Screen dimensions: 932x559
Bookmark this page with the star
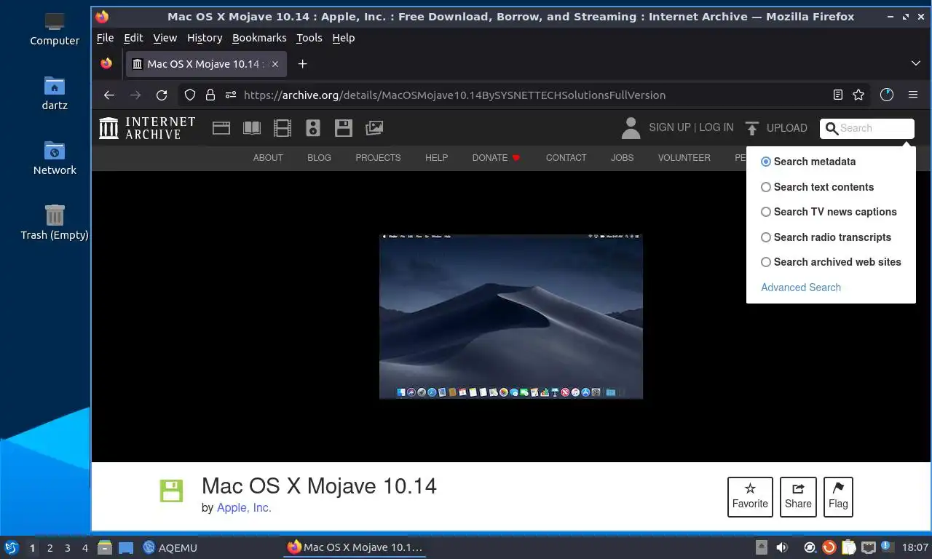click(858, 95)
